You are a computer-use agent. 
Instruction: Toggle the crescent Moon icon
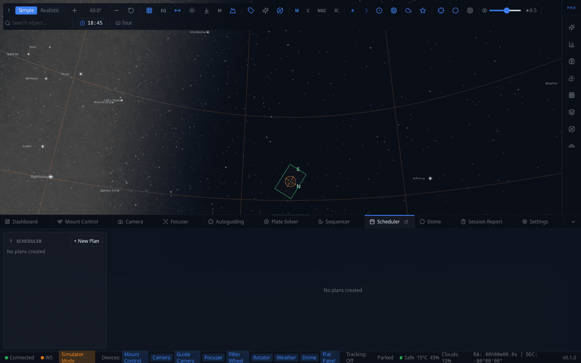(x=366, y=10)
